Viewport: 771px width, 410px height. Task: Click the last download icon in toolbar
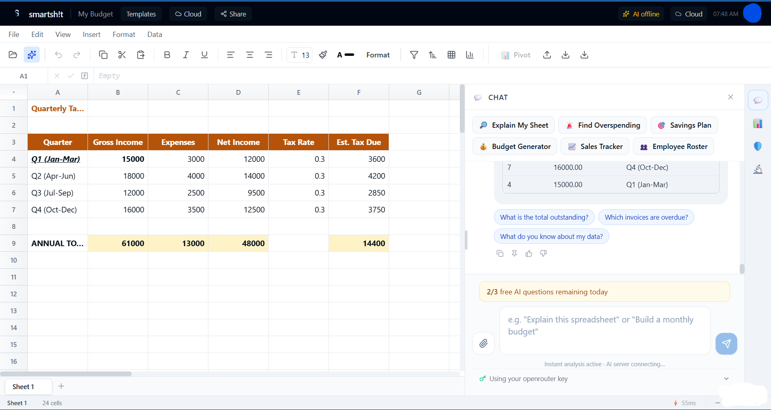click(x=584, y=55)
